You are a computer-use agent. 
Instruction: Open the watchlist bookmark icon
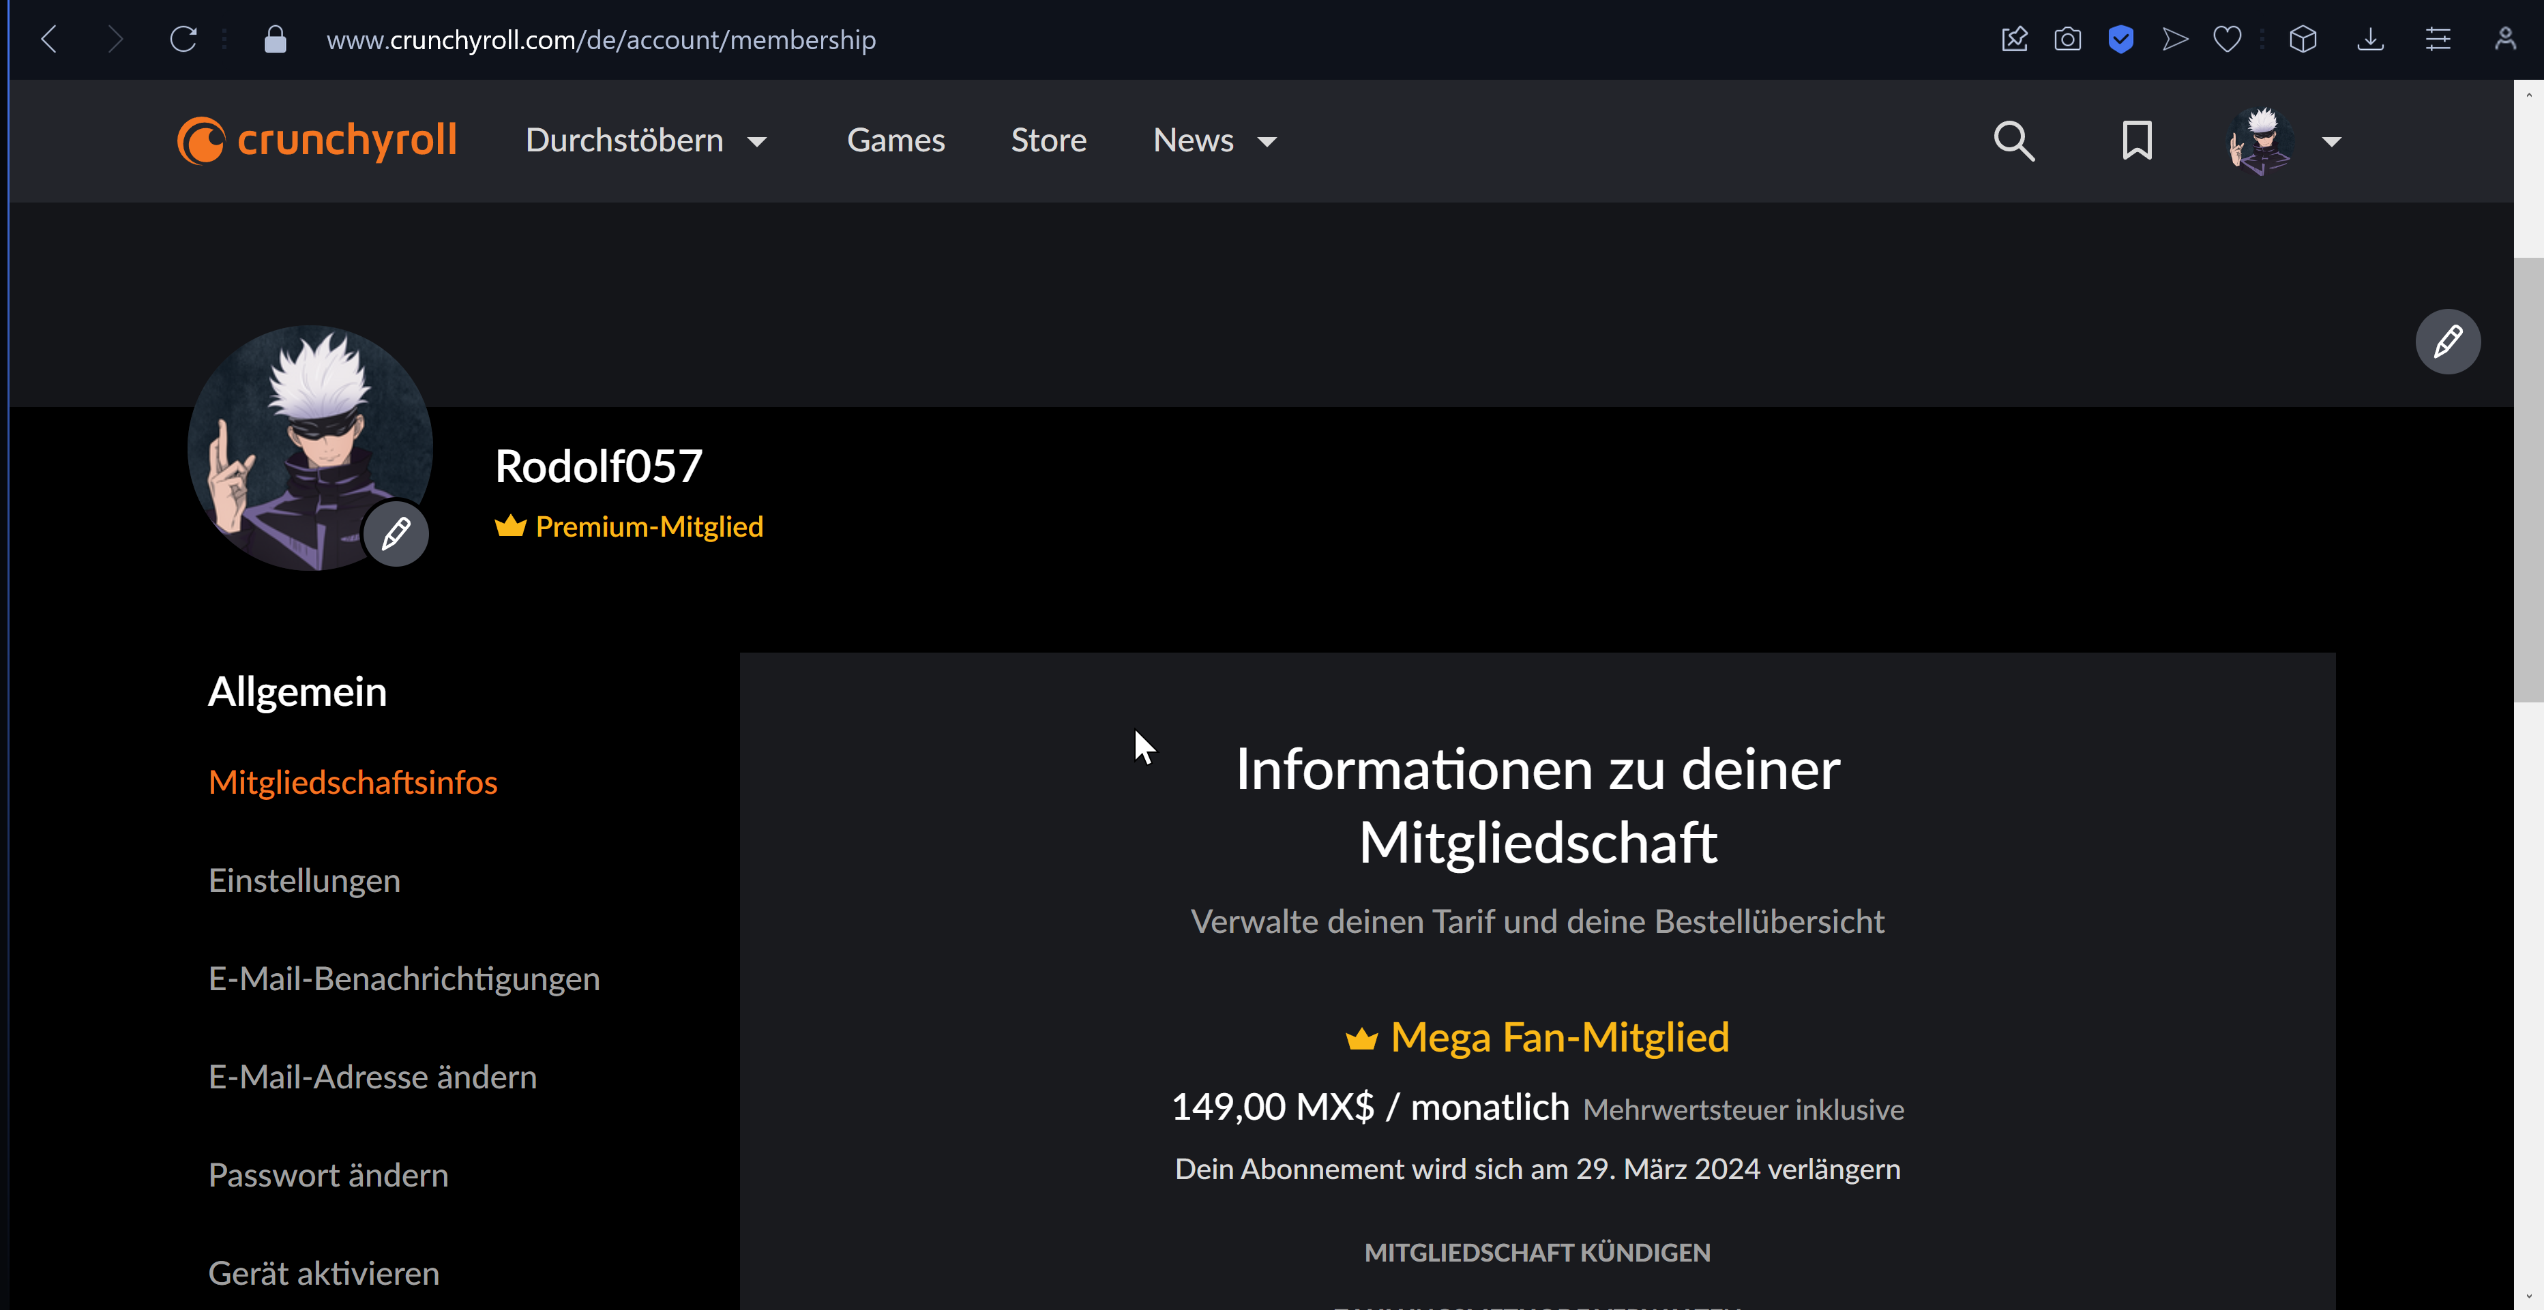pyautogui.click(x=2137, y=141)
